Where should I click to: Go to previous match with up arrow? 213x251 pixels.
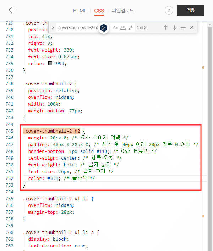coord(166,27)
